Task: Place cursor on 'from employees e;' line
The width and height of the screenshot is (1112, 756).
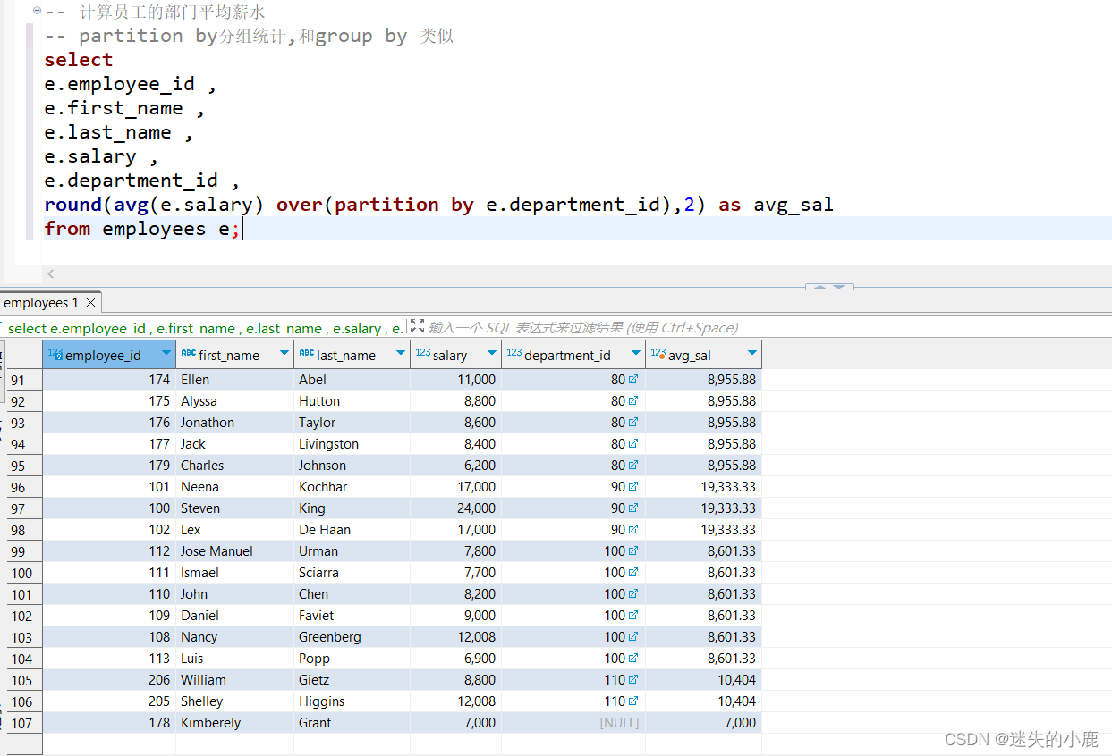Action: [143, 228]
